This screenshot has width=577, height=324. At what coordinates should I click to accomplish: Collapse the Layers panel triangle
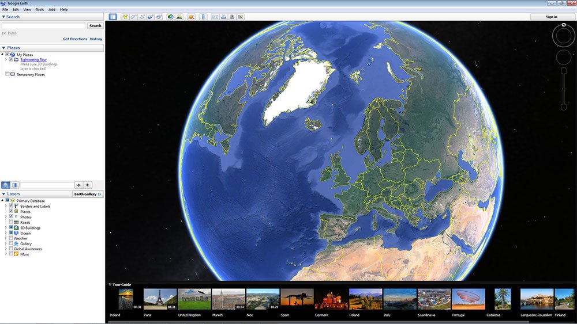(x=3, y=194)
